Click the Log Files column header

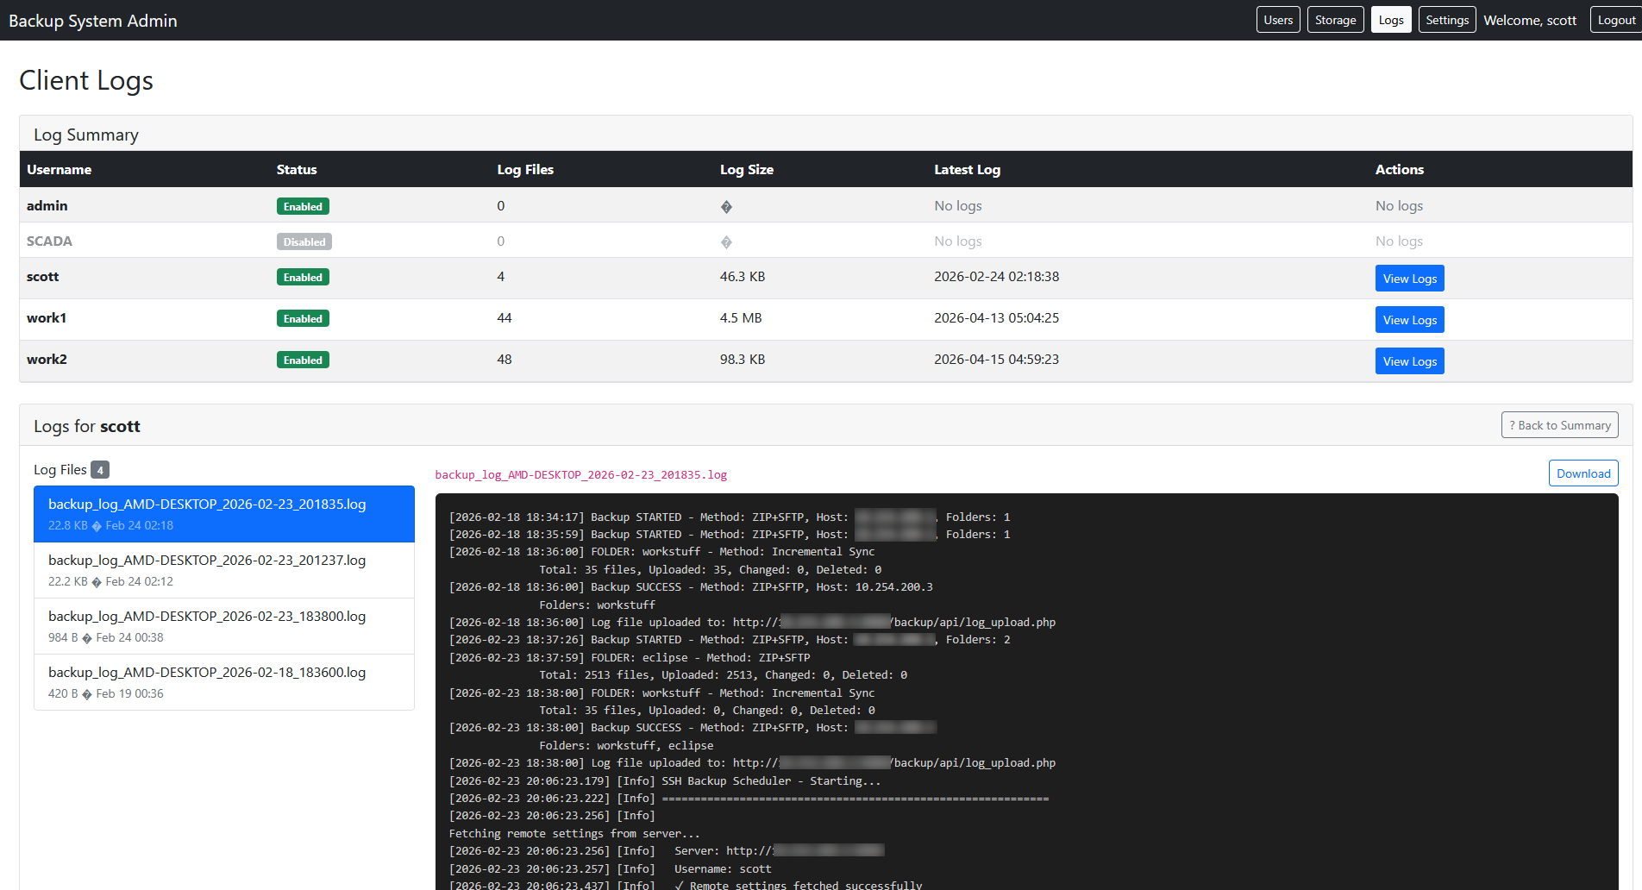point(525,169)
